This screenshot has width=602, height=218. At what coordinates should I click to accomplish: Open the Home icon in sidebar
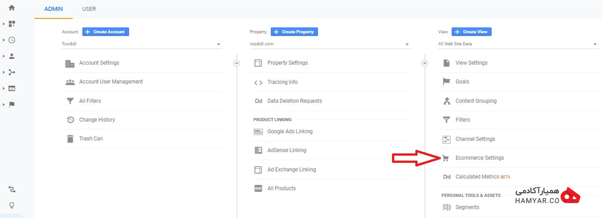(x=12, y=8)
